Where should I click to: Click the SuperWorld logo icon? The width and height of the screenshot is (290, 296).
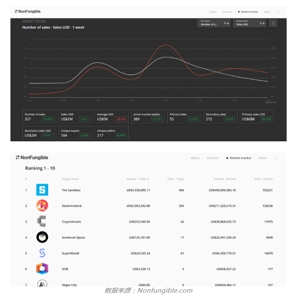42,253
